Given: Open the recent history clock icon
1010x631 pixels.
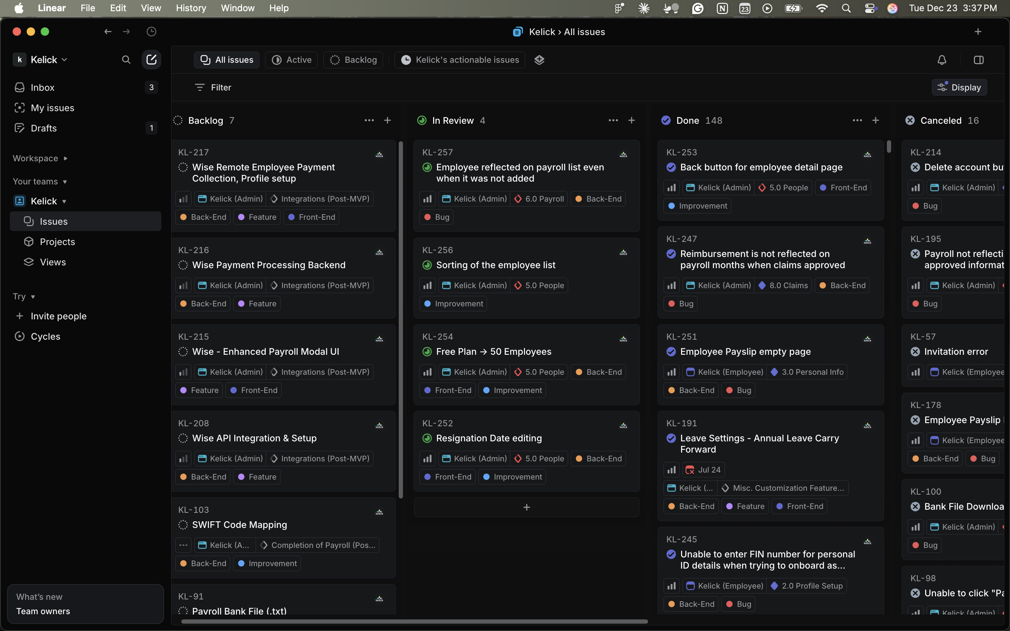Looking at the screenshot, I should (151, 32).
